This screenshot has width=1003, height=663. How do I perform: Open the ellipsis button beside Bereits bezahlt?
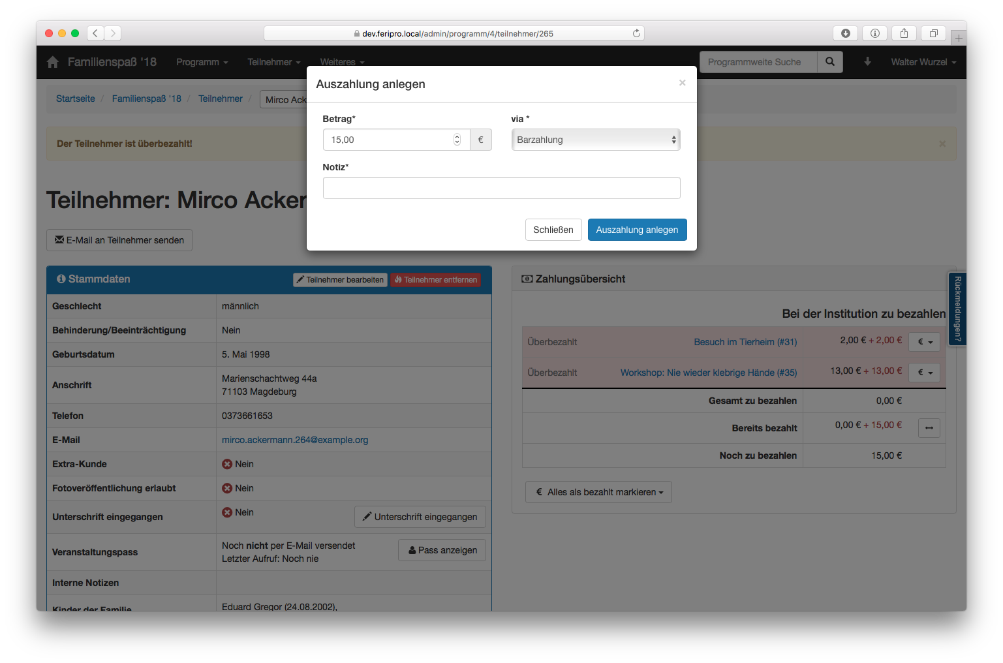click(929, 428)
